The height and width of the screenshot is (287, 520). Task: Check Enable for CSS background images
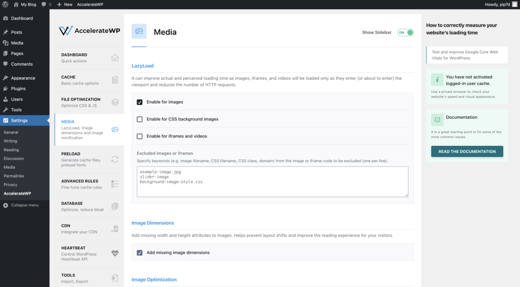point(140,119)
